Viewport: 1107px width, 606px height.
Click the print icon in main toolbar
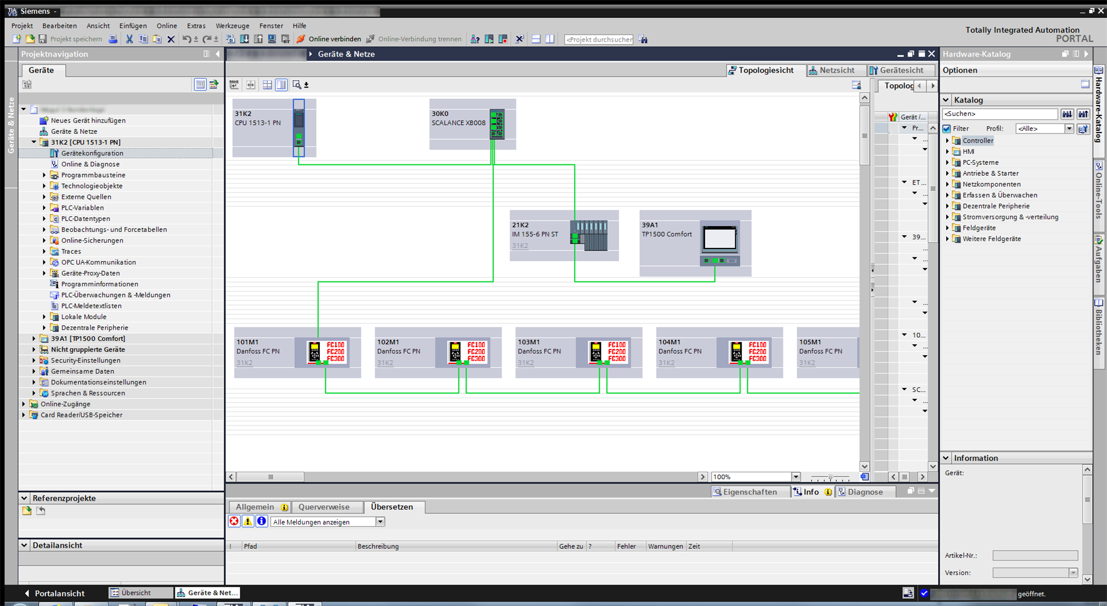pyautogui.click(x=113, y=39)
